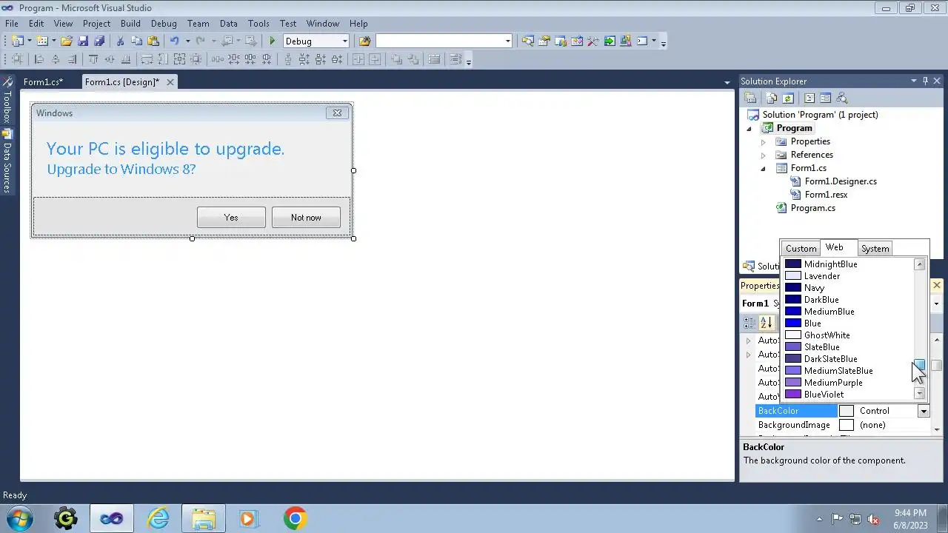948x533 pixels.
Task: Collapse the Form1.cs node
Action: pos(763,169)
